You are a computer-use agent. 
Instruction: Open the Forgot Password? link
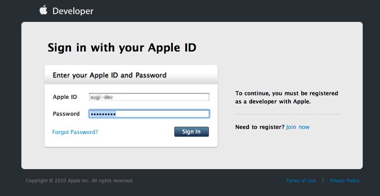click(75, 132)
